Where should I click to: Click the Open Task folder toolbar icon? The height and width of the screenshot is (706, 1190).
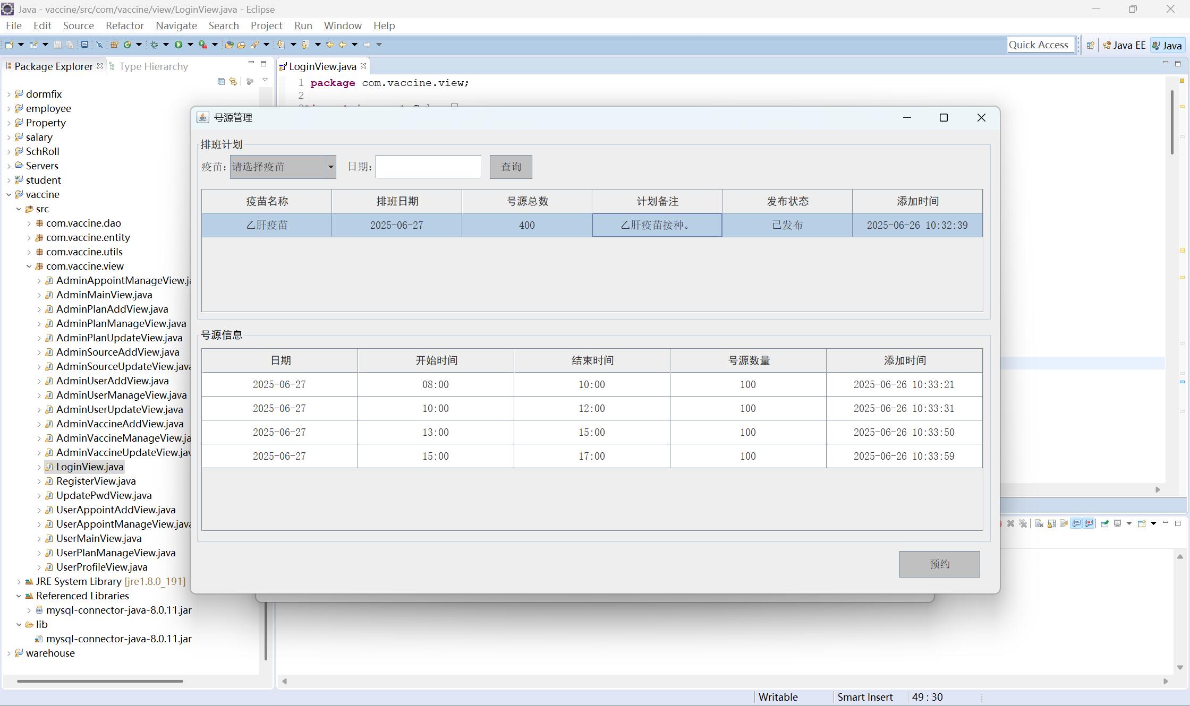pos(241,45)
